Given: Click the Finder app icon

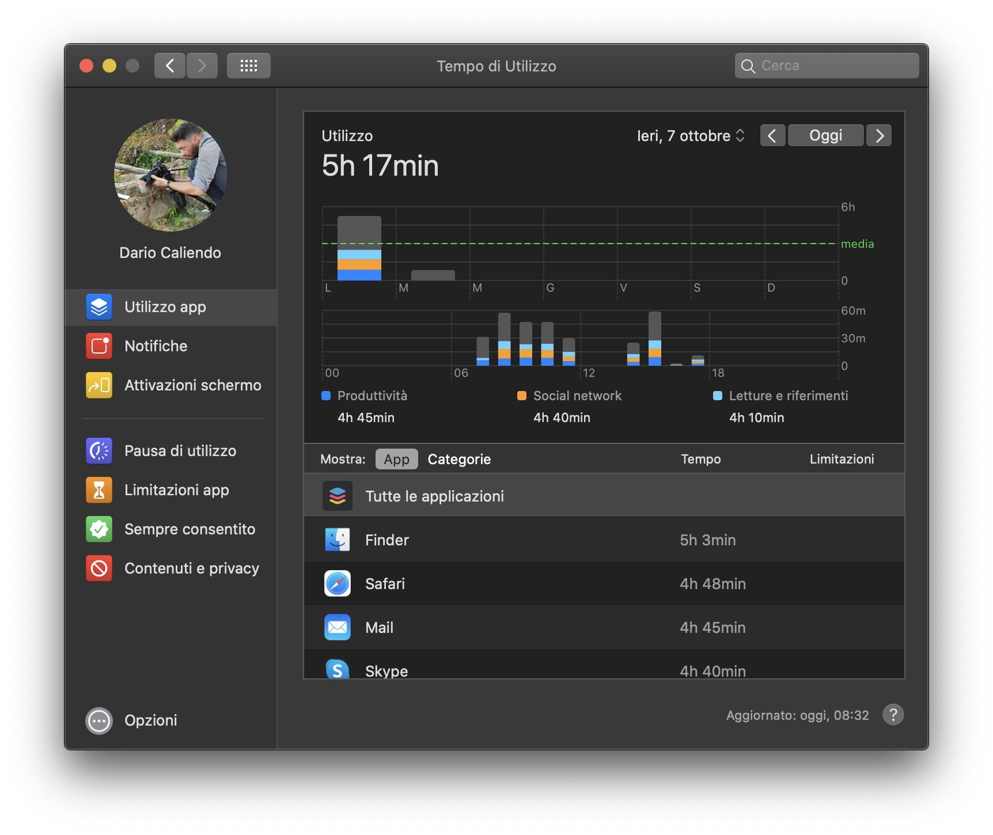Looking at the screenshot, I should tap(338, 540).
